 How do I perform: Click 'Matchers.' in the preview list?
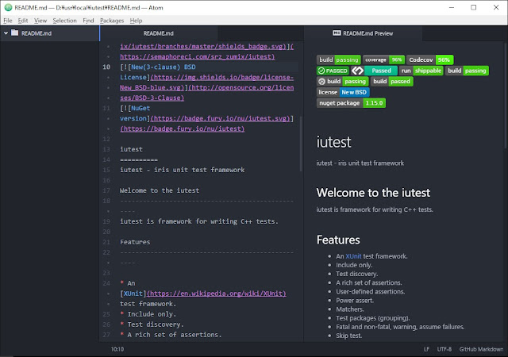(350, 309)
